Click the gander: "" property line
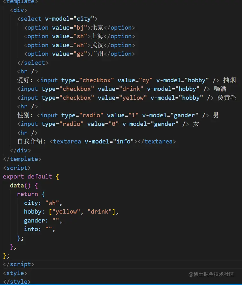This screenshot has width=242, height=285. (43, 221)
